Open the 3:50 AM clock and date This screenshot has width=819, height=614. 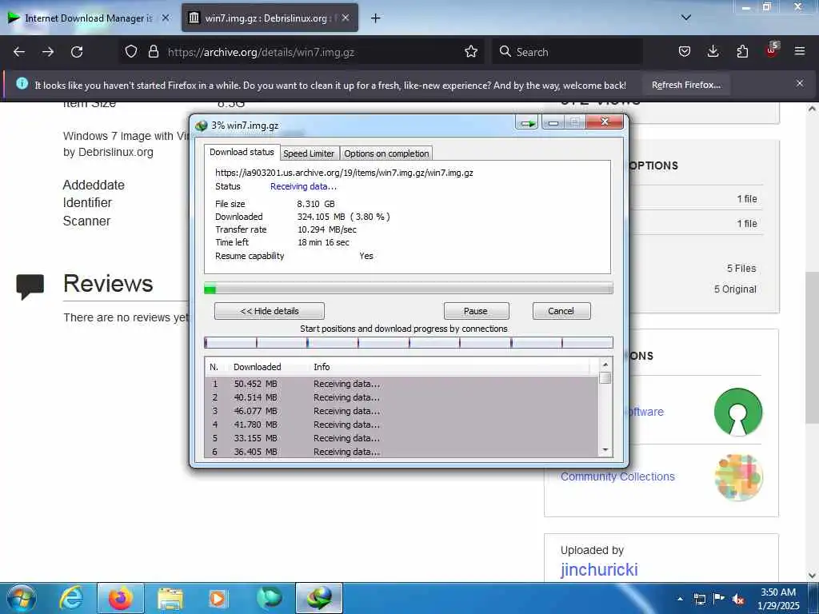[x=778, y=599]
